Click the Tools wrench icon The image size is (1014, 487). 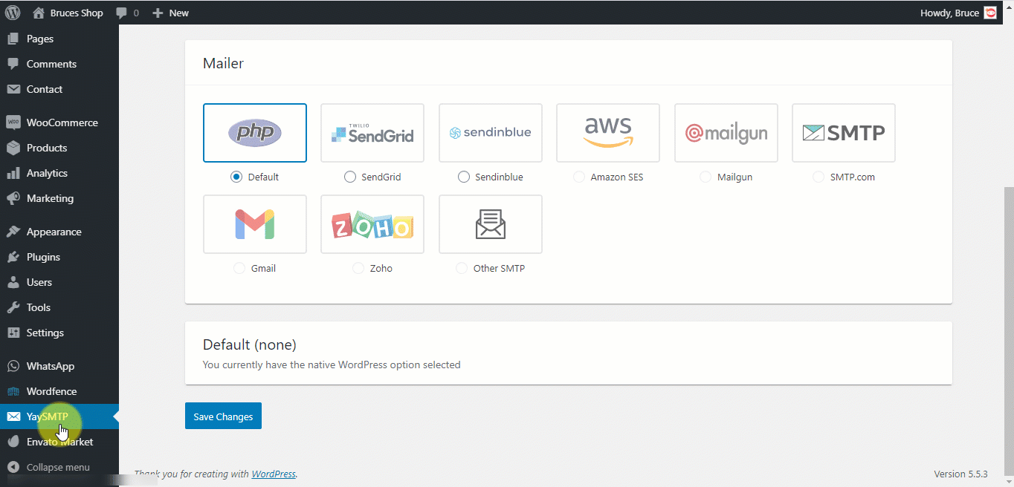tap(13, 307)
